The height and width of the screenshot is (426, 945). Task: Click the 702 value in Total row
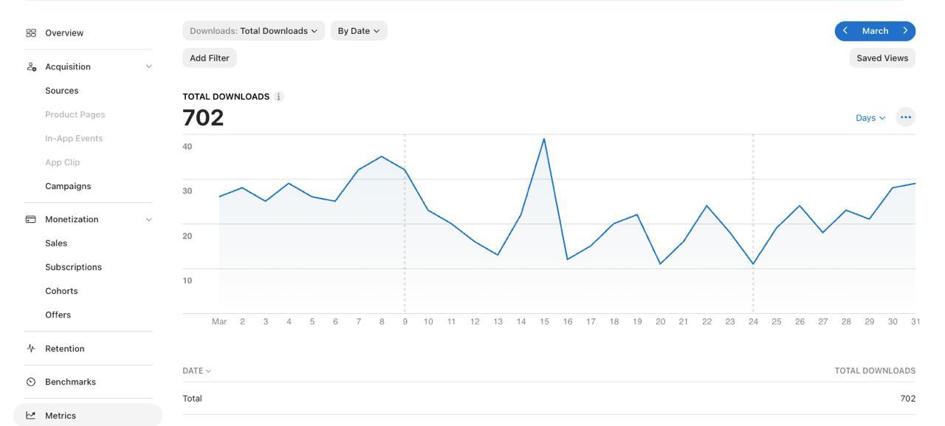click(x=907, y=399)
